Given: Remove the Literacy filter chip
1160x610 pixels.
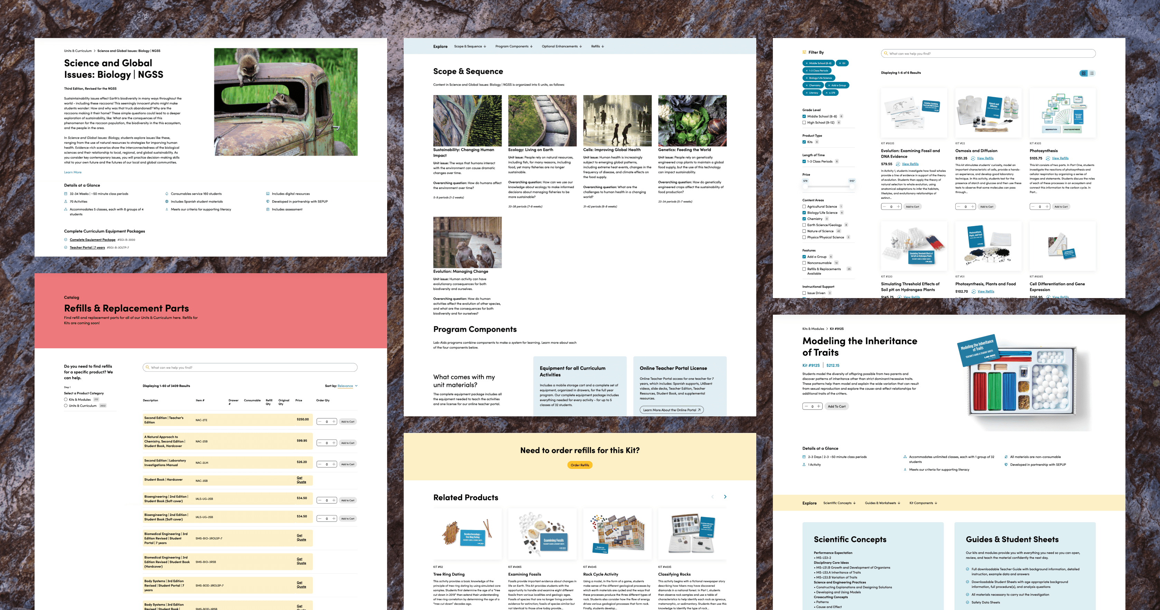Looking at the screenshot, I should (806, 93).
